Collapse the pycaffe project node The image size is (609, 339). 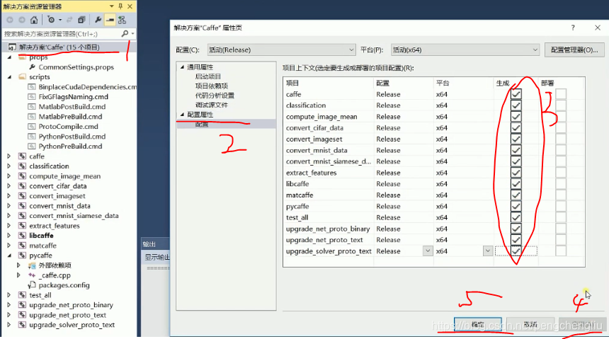point(9,255)
